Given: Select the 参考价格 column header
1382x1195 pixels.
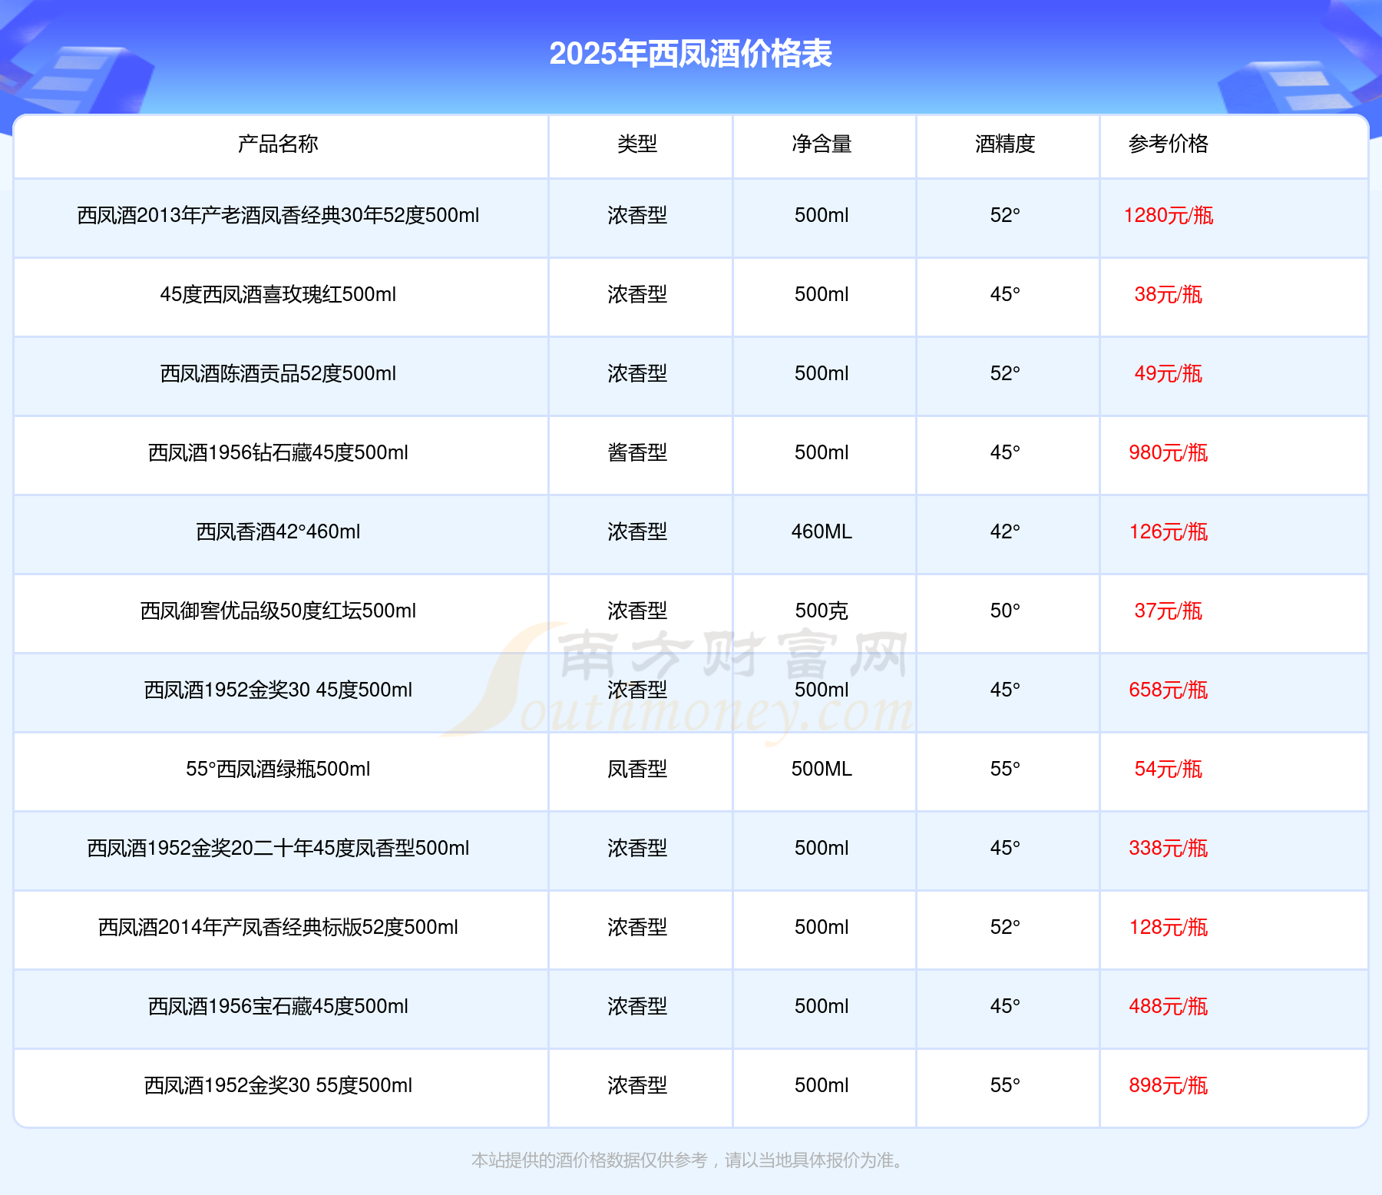Looking at the screenshot, I should [x=1169, y=144].
